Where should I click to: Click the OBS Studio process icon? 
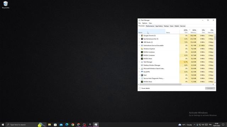tap(142, 42)
